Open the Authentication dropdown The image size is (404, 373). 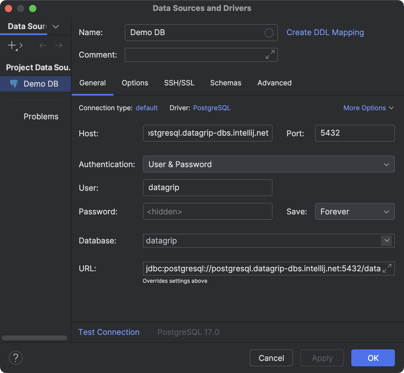coord(386,164)
